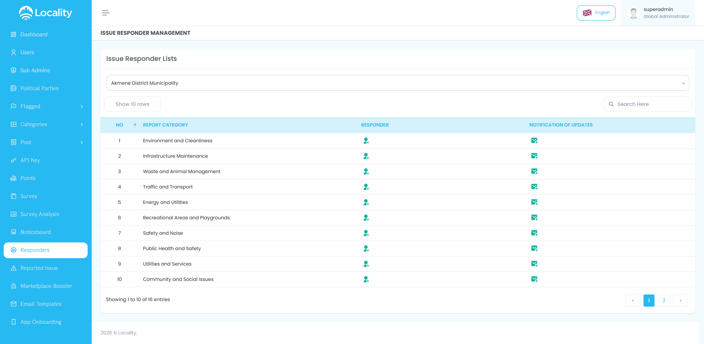Toggle update notifications for Public Health and Safety
Screen dimensions: 704x344
coord(534,248)
